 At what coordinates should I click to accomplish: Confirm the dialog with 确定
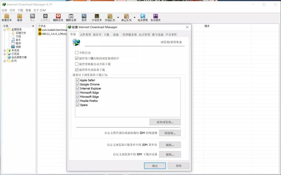tap(155, 166)
